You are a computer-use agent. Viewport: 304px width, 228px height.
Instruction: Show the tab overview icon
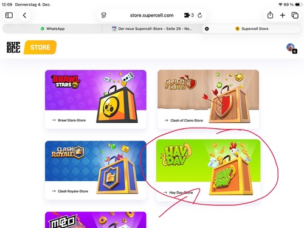pyautogui.click(x=295, y=15)
